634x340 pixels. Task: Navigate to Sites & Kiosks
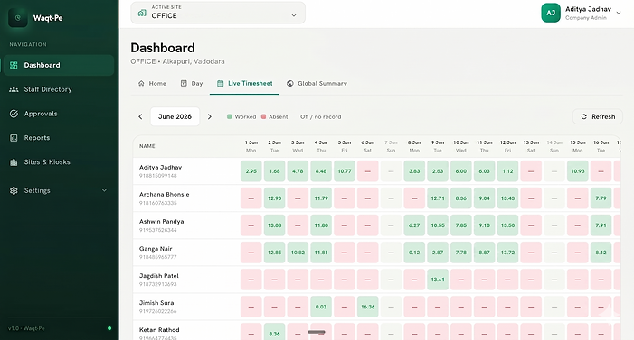59,162
